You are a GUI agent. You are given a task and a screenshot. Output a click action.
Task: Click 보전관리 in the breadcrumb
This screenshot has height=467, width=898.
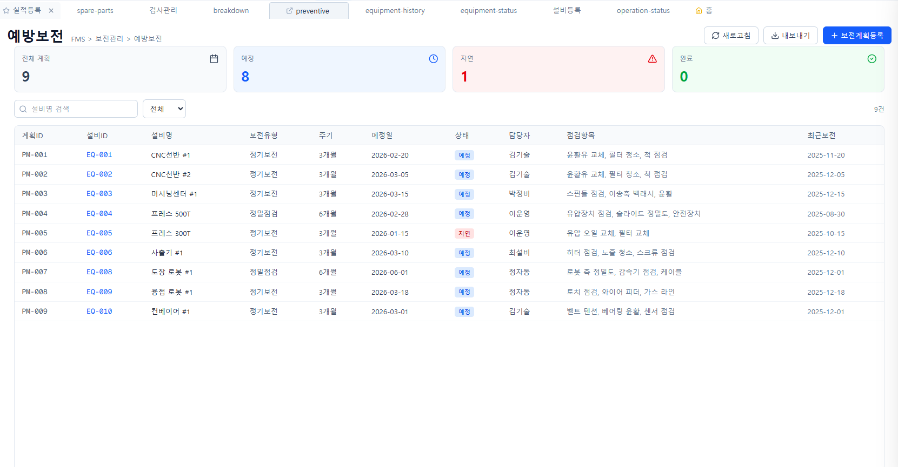click(x=109, y=39)
